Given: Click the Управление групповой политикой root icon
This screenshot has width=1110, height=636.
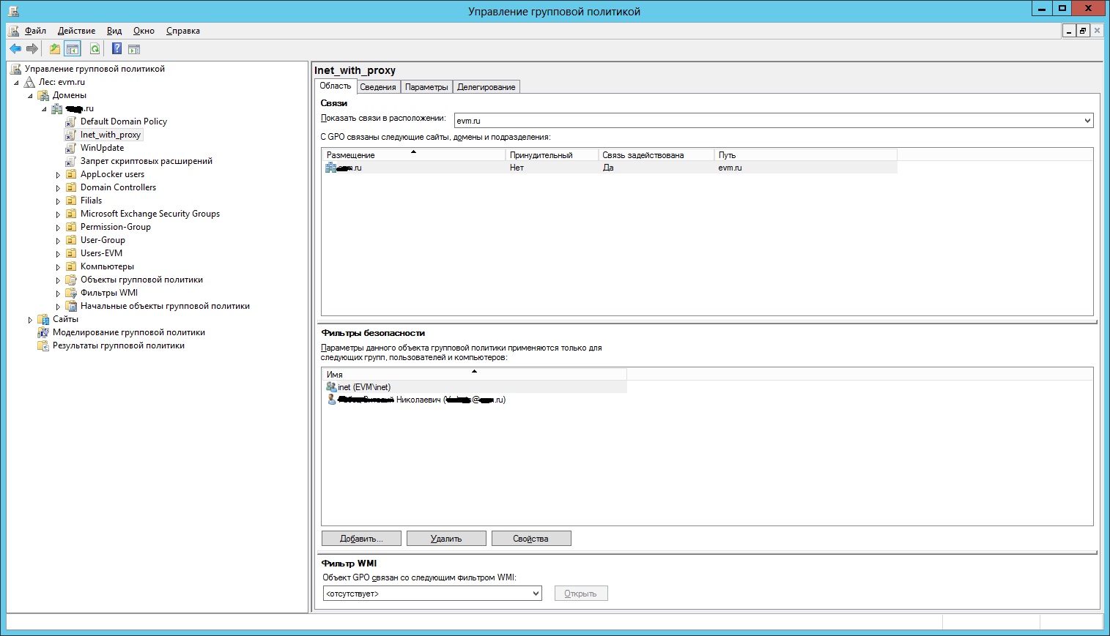Looking at the screenshot, I should pyautogui.click(x=15, y=69).
